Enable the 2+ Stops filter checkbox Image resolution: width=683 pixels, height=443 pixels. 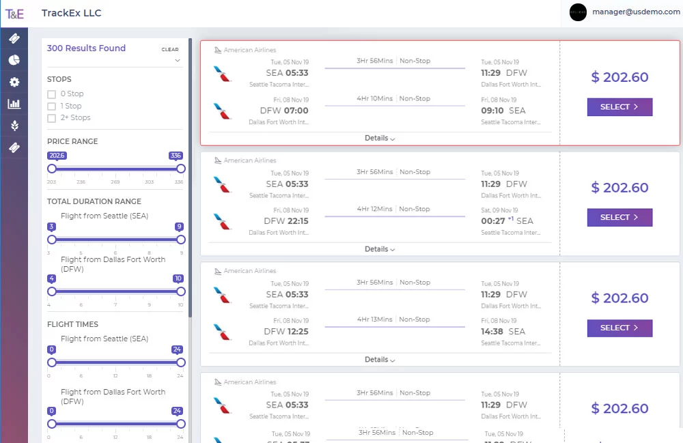point(52,118)
